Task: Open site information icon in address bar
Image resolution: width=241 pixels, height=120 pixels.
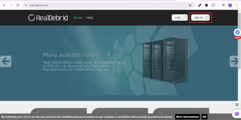Action: coord(26,5)
